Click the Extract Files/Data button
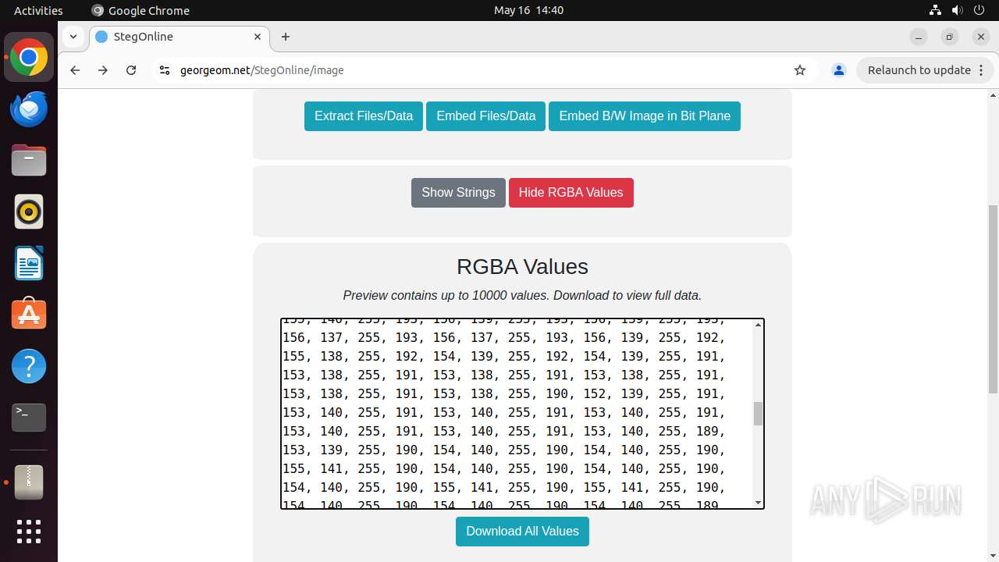The image size is (999, 562). pos(364,116)
